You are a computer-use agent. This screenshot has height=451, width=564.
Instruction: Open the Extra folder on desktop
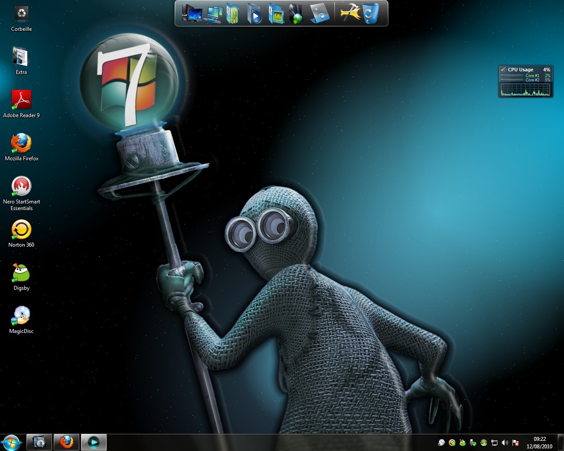pos(21,57)
